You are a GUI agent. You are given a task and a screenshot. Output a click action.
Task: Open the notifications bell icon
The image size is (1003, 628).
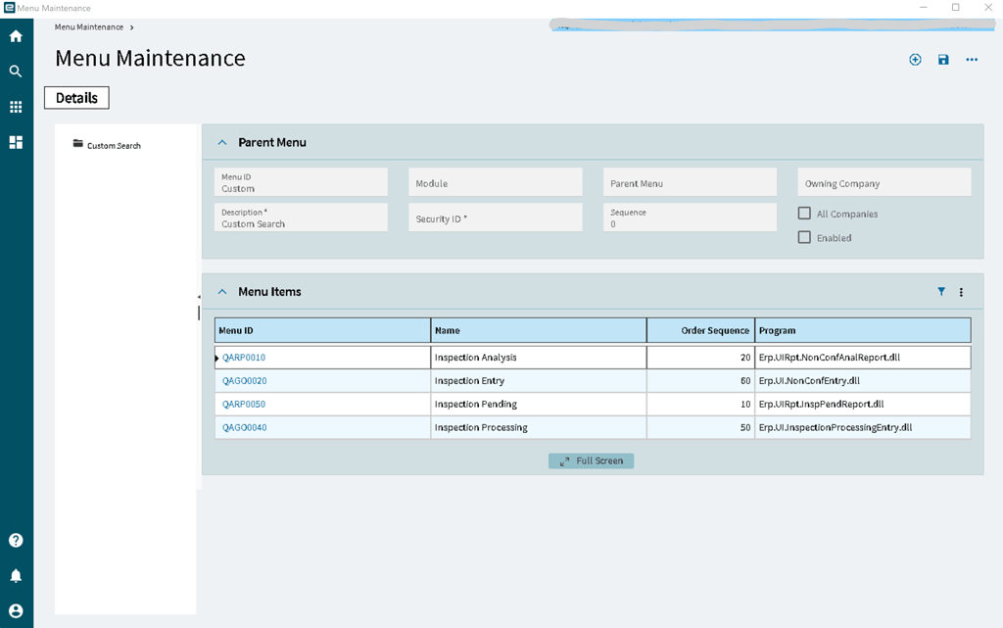(x=15, y=574)
